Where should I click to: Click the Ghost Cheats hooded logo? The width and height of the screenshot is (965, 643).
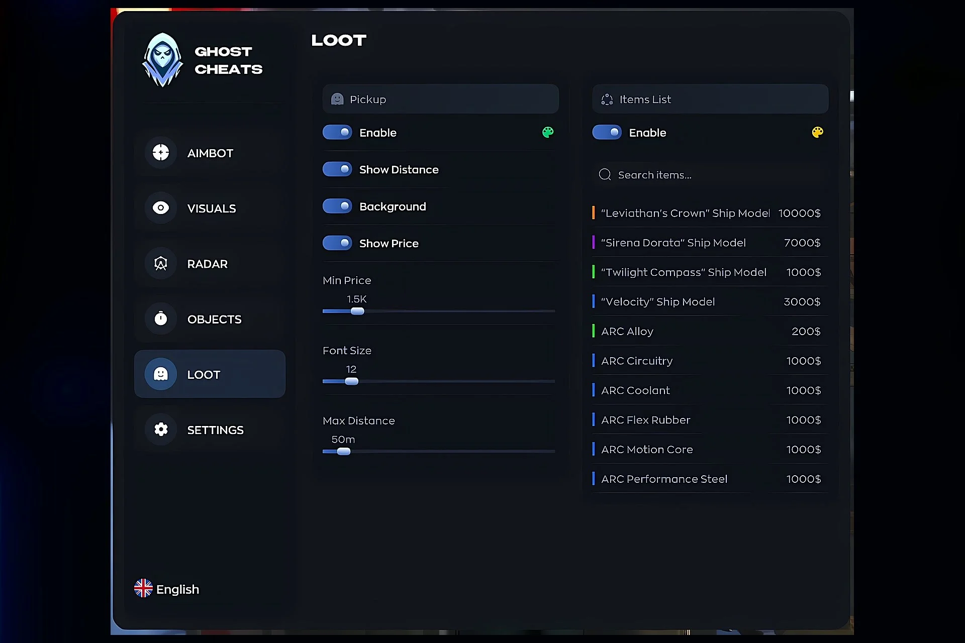pyautogui.click(x=162, y=60)
